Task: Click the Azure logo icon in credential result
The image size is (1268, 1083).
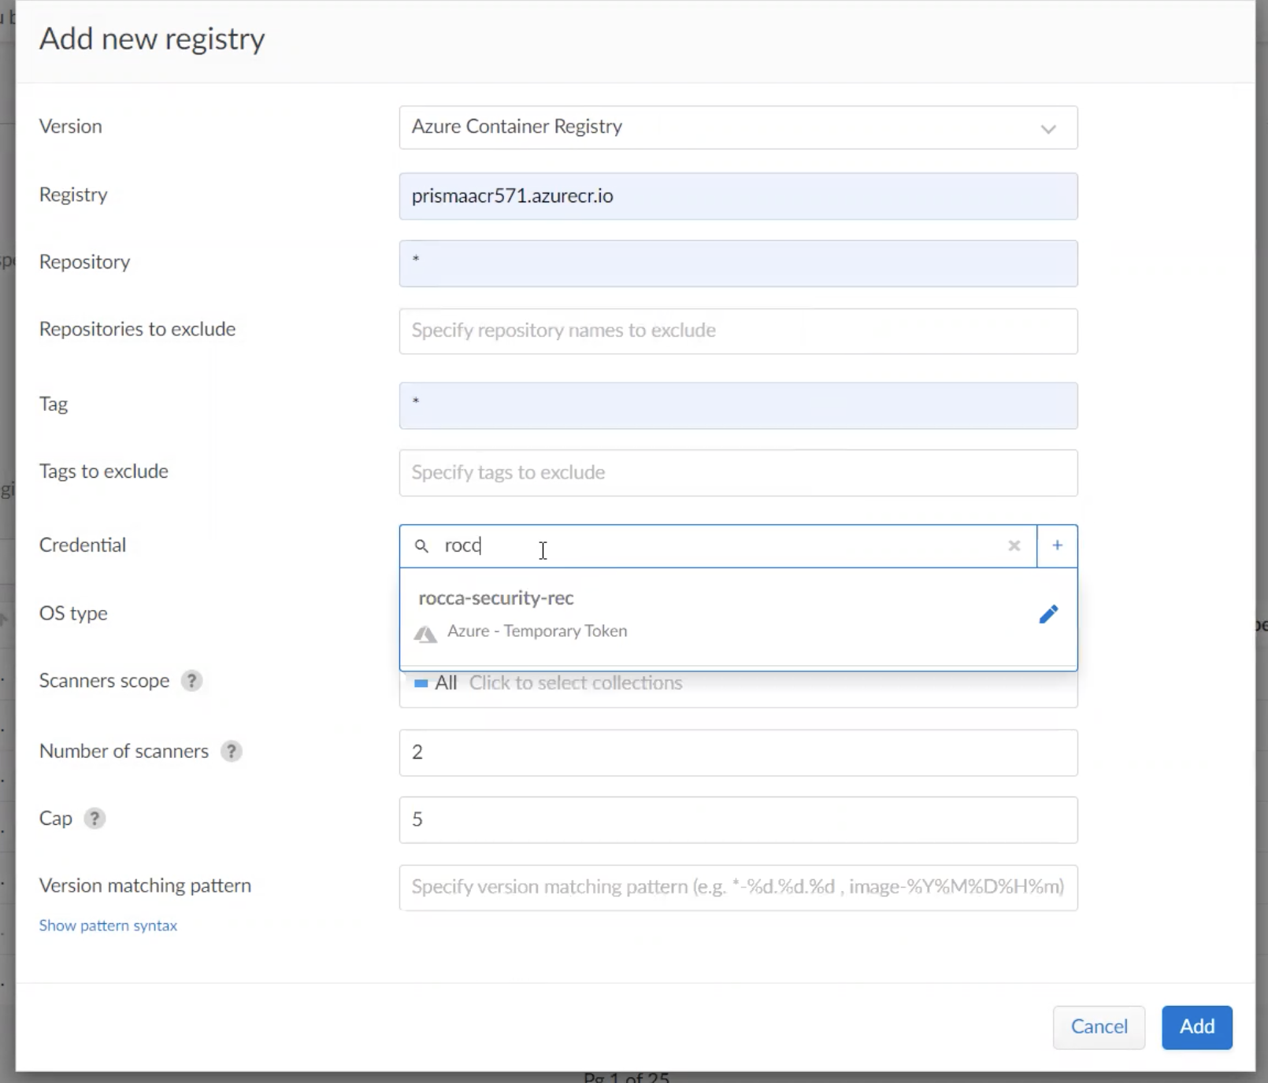Action: coord(426,634)
